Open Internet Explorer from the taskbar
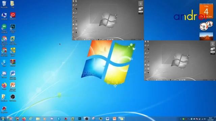216x121 pixels. [x=31, y=119]
